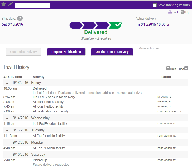This screenshot has width=194, height=167.
Task: Click the 7:45 am local facility row
Action: point(96,106)
